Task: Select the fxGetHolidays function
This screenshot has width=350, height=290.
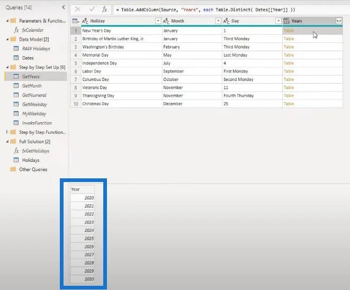Action: coord(35,151)
